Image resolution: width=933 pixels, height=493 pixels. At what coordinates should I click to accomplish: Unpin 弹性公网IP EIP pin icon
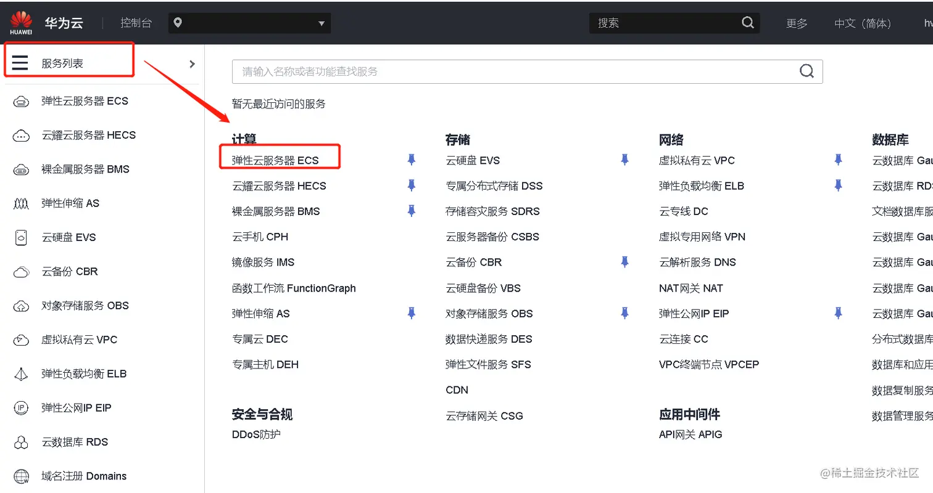point(838,313)
